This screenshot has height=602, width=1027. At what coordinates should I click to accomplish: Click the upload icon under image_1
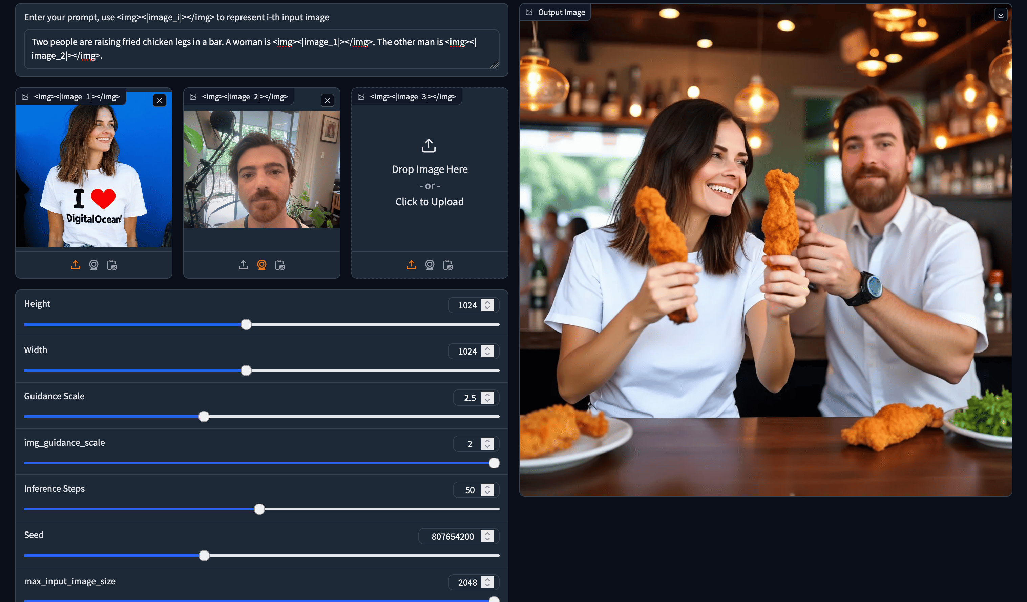[x=76, y=265]
